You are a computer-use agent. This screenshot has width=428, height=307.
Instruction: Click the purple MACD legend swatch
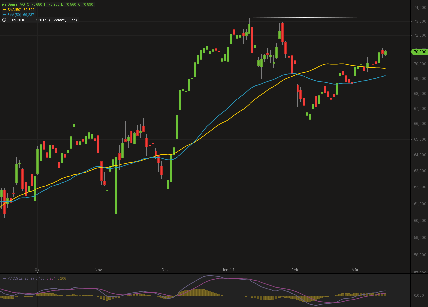coord(4,278)
